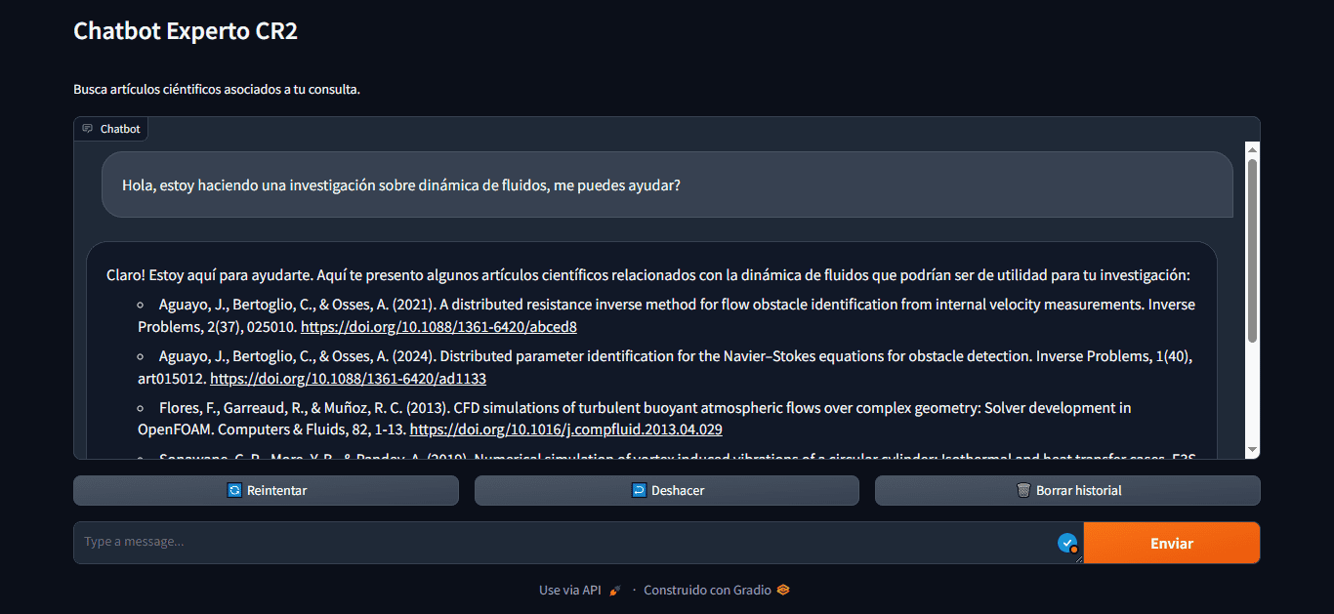Viewport: 1334px width, 614px height.
Task: Open the doi.org abced8 article link
Action: tap(438, 327)
